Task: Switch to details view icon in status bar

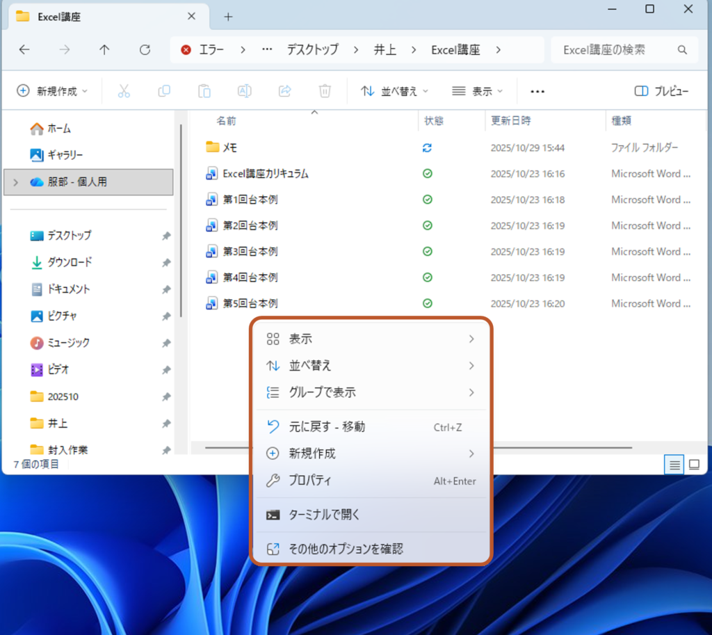Action: pyautogui.click(x=673, y=465)
